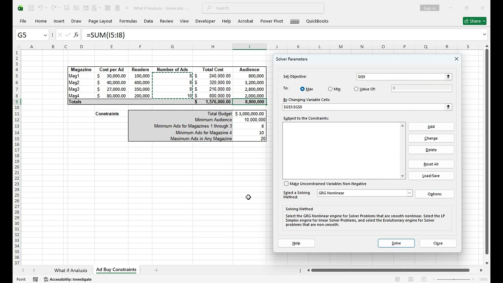The height and width of the screenshot is (283, 503).
Task: Open the Name Box dropdown arrow
Action: 46,35
